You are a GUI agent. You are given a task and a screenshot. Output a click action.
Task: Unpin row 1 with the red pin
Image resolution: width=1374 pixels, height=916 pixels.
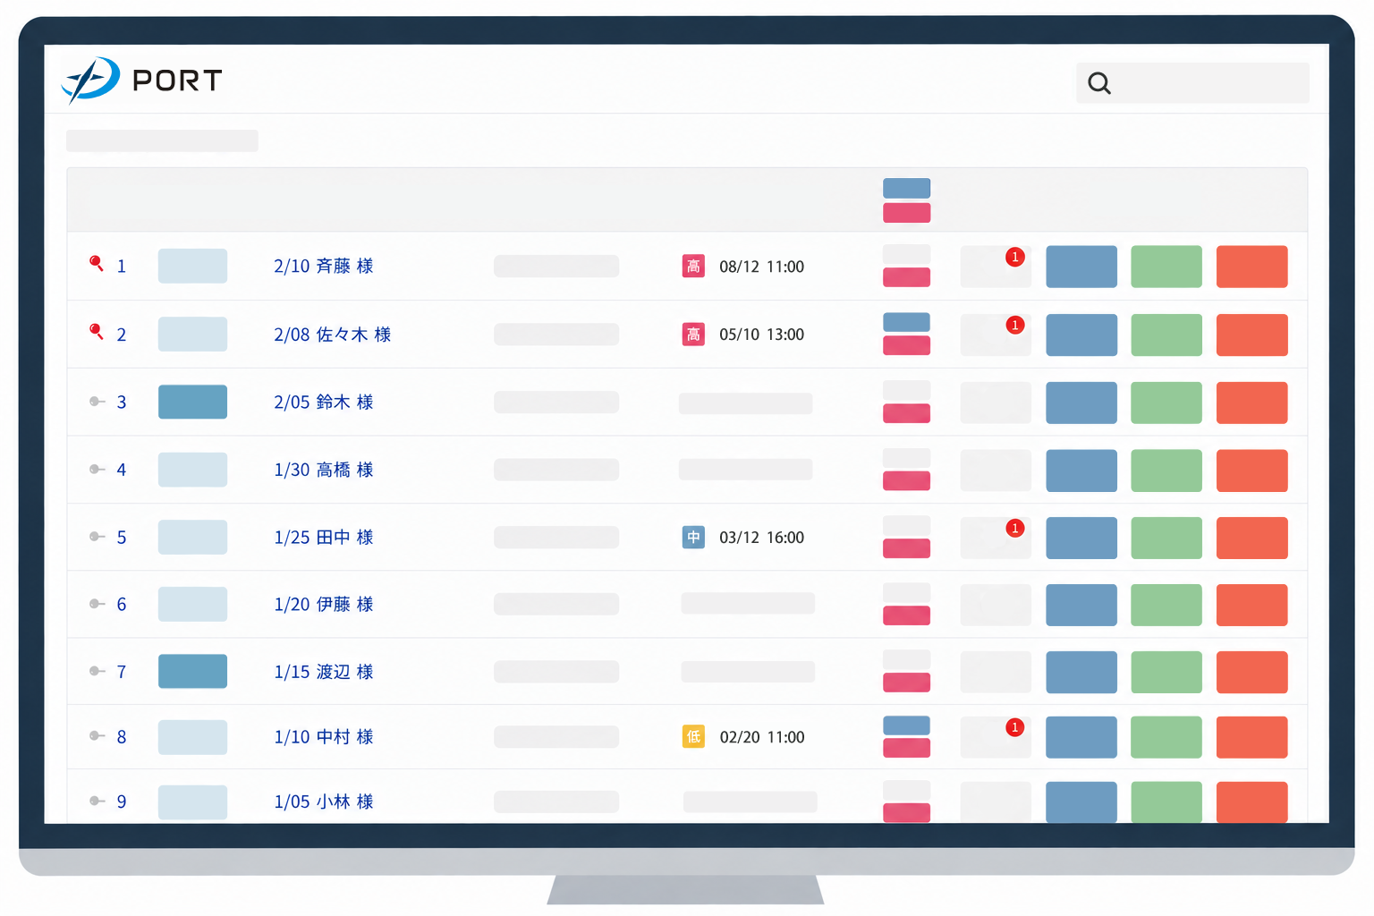coord(97,263)
